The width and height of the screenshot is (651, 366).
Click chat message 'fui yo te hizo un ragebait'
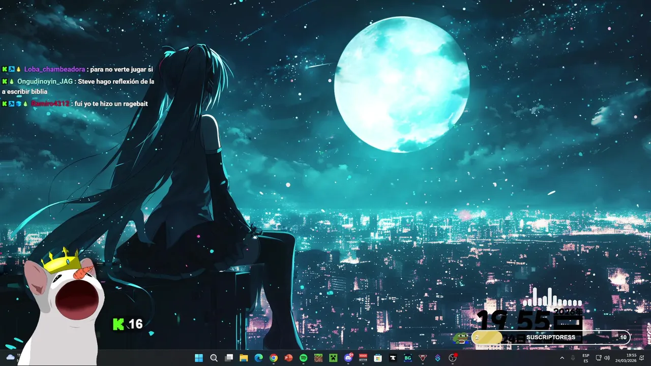111,104
